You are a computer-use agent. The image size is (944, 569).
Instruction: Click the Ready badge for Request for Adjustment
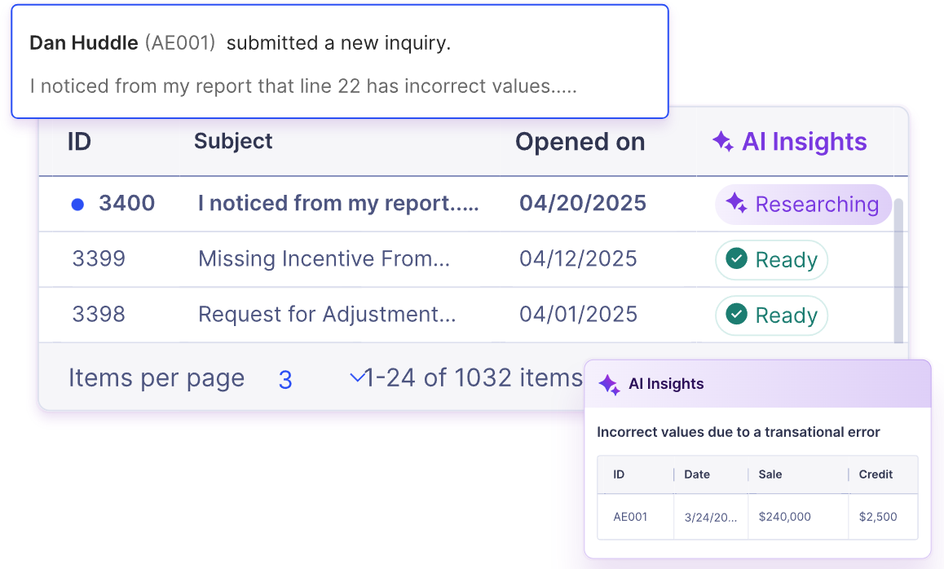pos(771,315)
